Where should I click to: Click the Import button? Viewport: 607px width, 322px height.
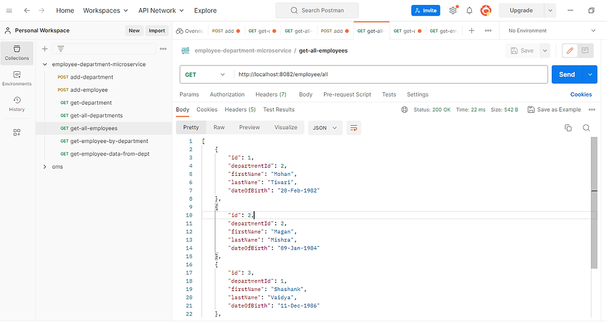tap(157, 30)
